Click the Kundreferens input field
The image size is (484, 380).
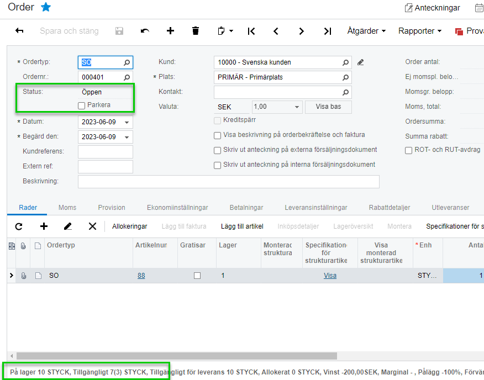pyautogui.click(x=106, y=152)
